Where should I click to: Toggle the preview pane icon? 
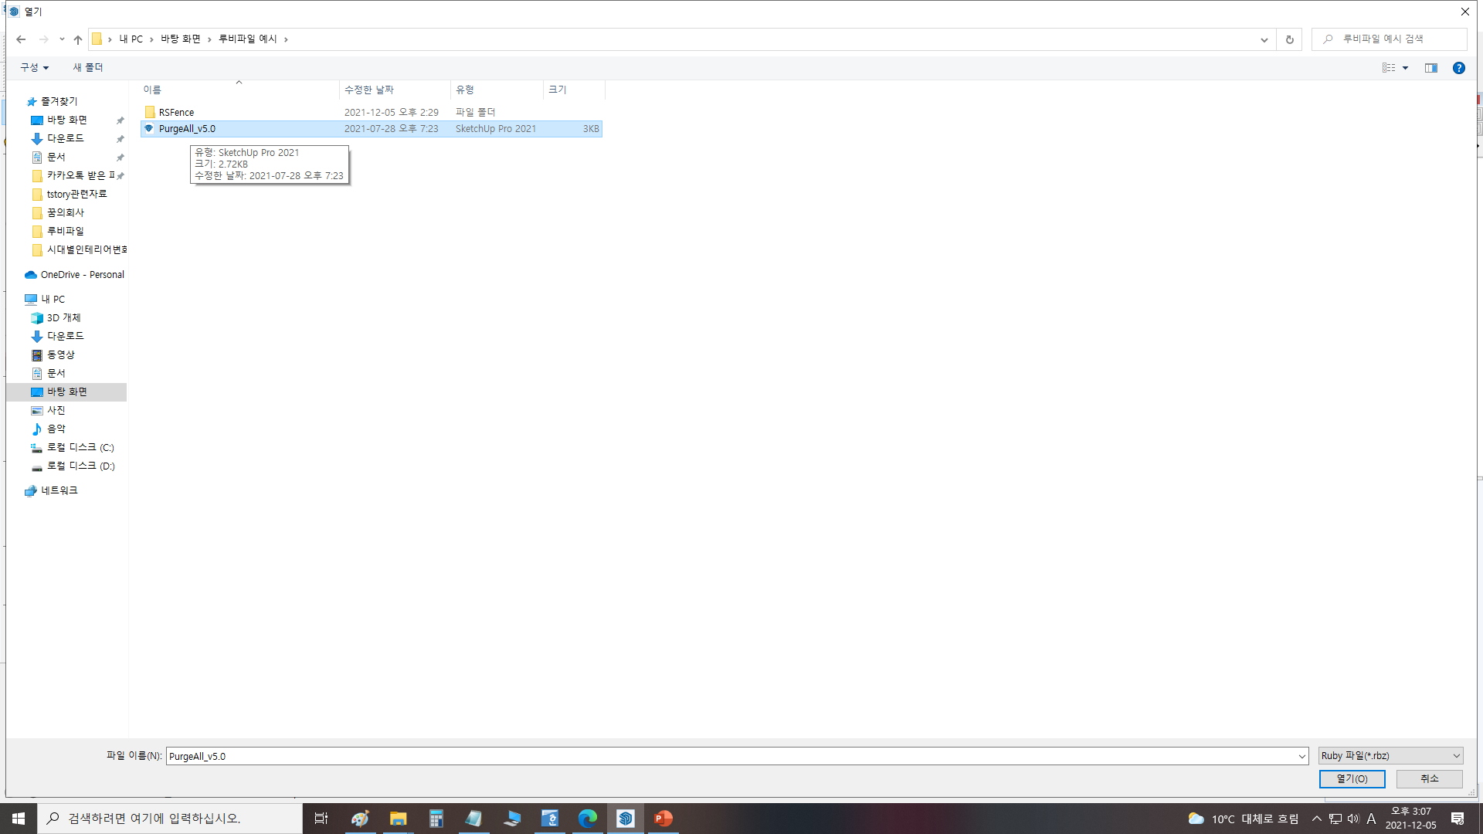pyautogui.click(x=1430, y=68)
